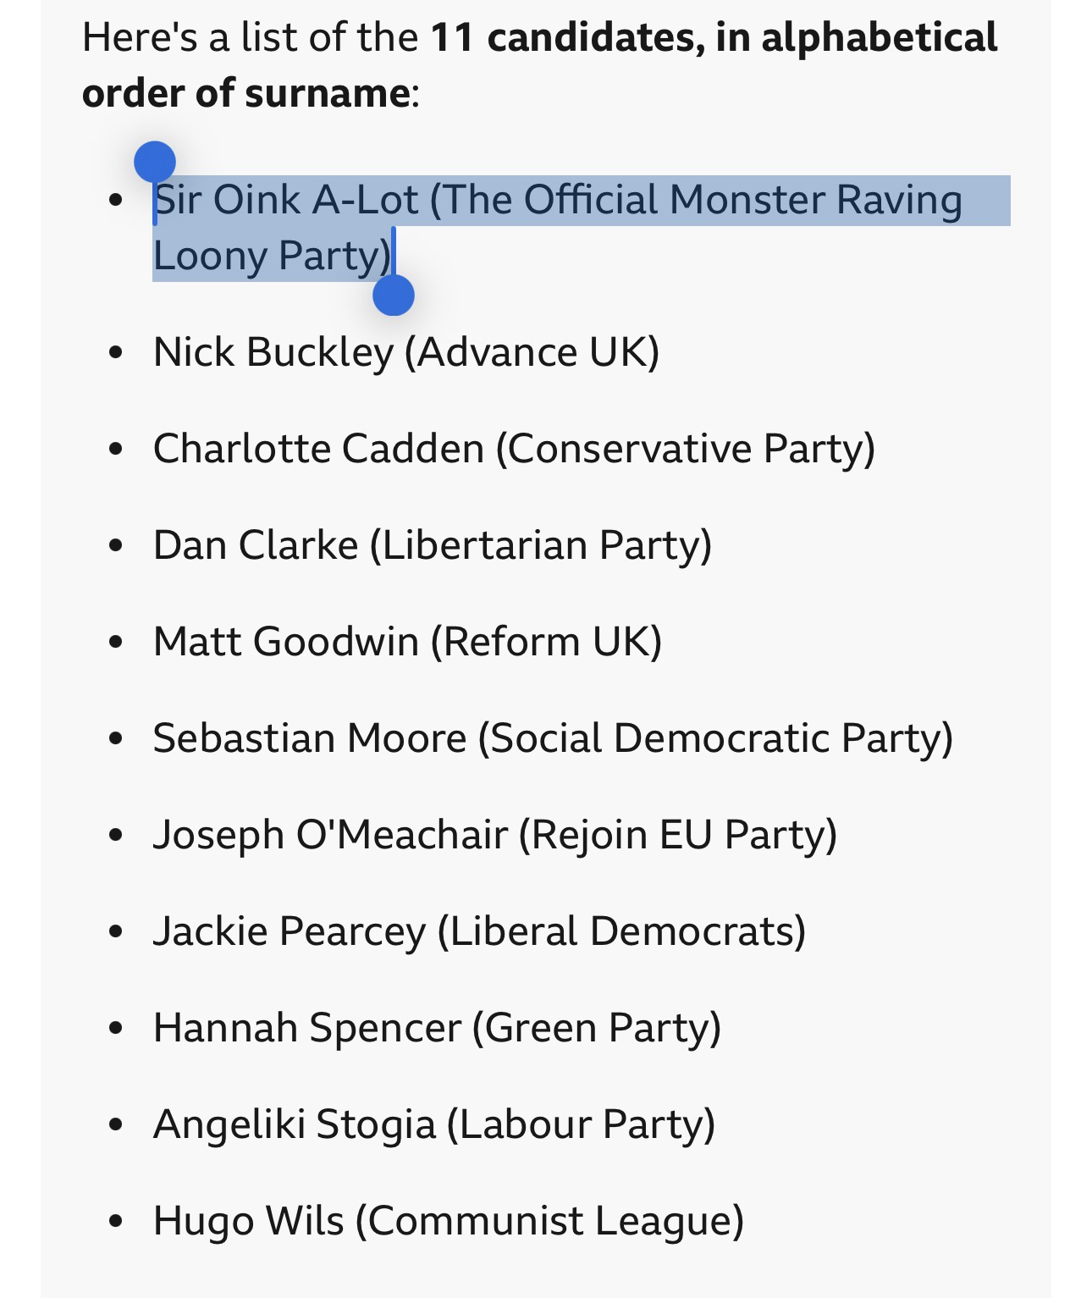Tap the 'Hugo Wils' candidate name
The image size is (1092, 1298).
point(248,1221)
